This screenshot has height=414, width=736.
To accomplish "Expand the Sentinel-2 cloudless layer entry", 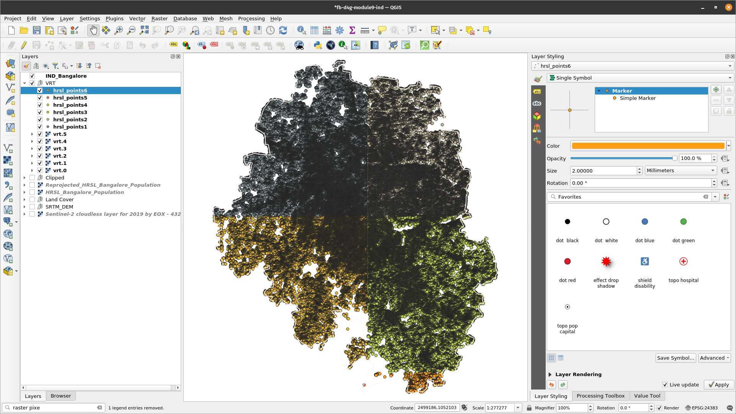I will pos(24,214).
